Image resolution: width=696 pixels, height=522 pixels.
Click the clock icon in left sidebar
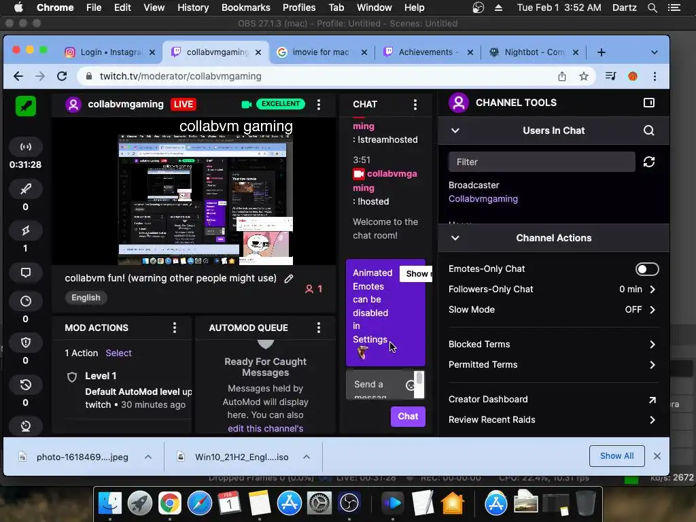26,301
